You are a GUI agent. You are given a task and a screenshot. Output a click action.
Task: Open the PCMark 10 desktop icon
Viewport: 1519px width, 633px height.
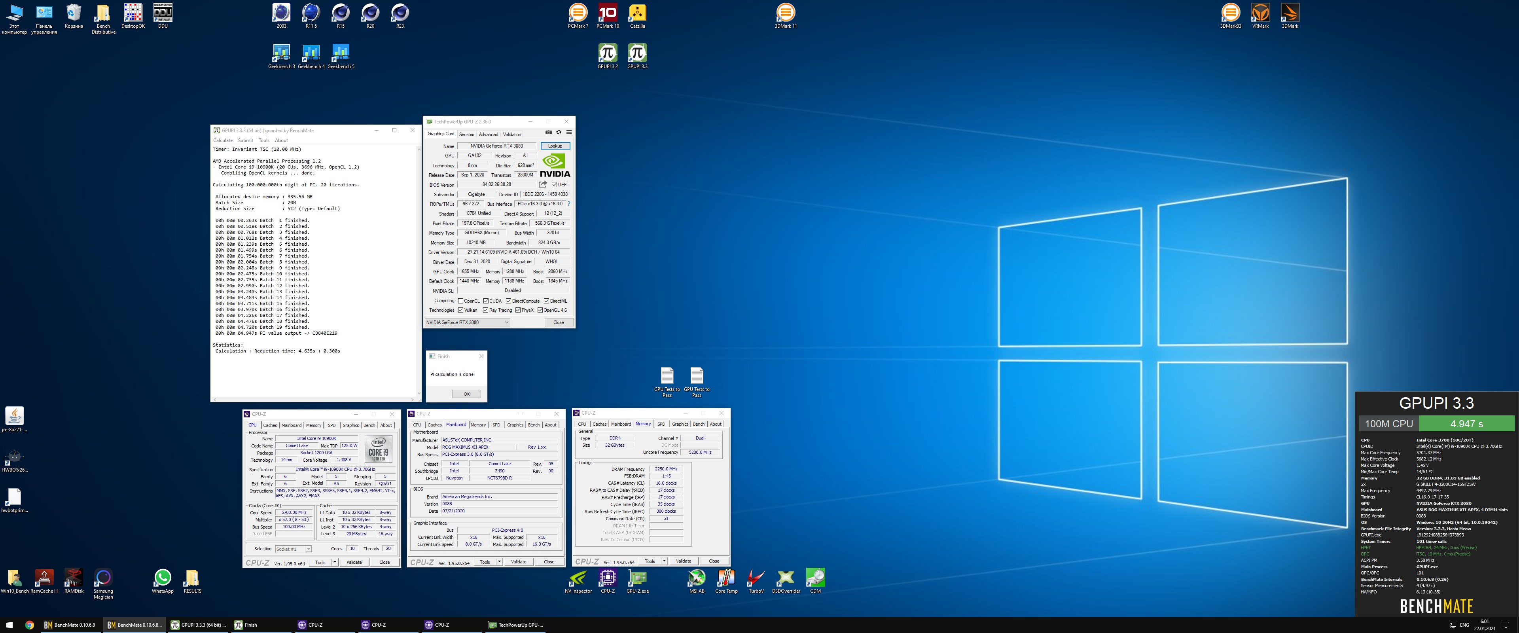tap(607, 17)
